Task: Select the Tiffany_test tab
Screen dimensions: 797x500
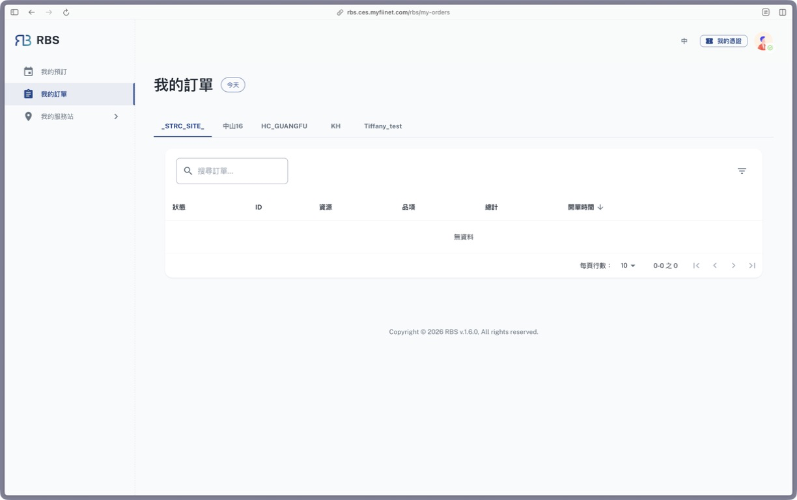Action: point(383,126)
